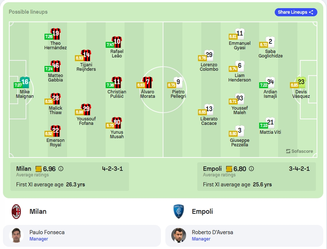
Task: Click the Roberto D'Aversa name link
Action: pos(212,232)
